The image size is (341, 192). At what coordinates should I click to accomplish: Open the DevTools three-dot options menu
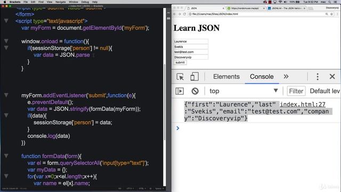pyautogui.click(x=318, y=77)
